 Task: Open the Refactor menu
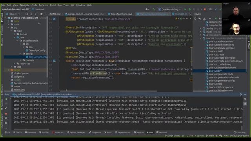point(44,5)
